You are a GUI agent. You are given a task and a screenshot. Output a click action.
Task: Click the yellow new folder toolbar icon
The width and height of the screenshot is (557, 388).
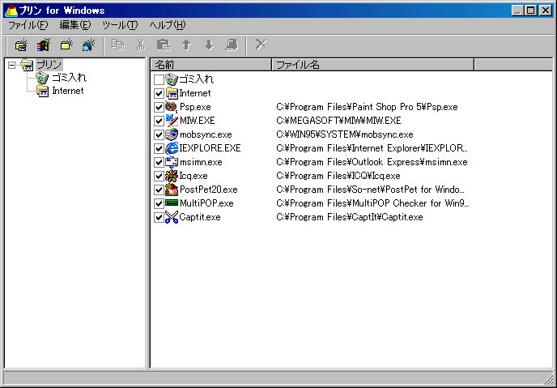[66, 45]
